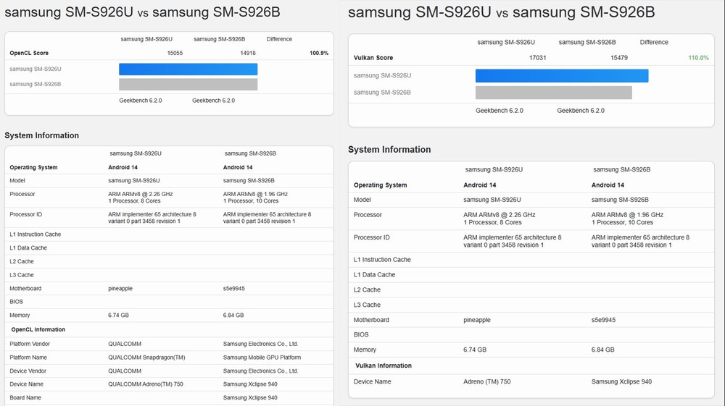The image size is (725, 406).
Task: Click the Vulkan Score row label
Action: [x=373, y=58]
